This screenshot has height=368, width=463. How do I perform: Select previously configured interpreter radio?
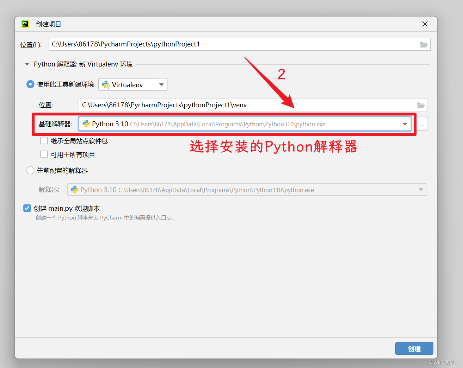point(30,171)
